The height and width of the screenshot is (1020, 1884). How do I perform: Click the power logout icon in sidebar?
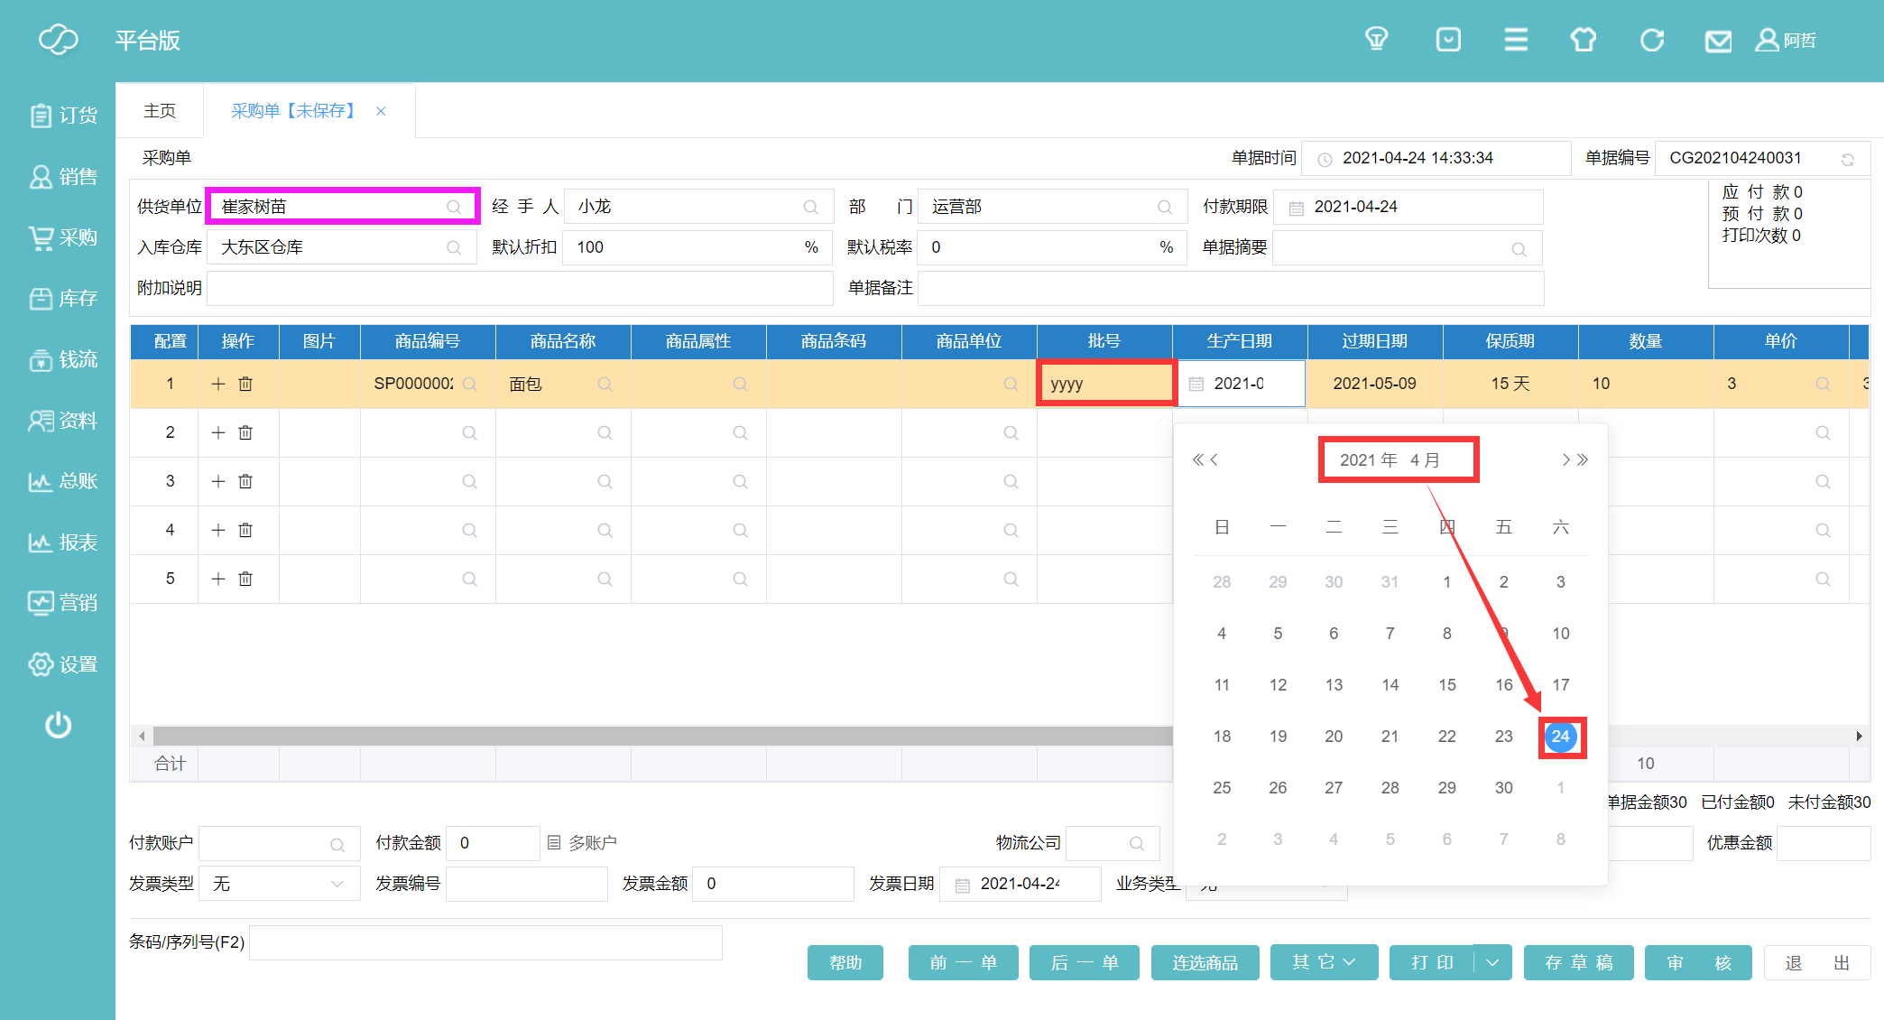(x=58, y=725)
